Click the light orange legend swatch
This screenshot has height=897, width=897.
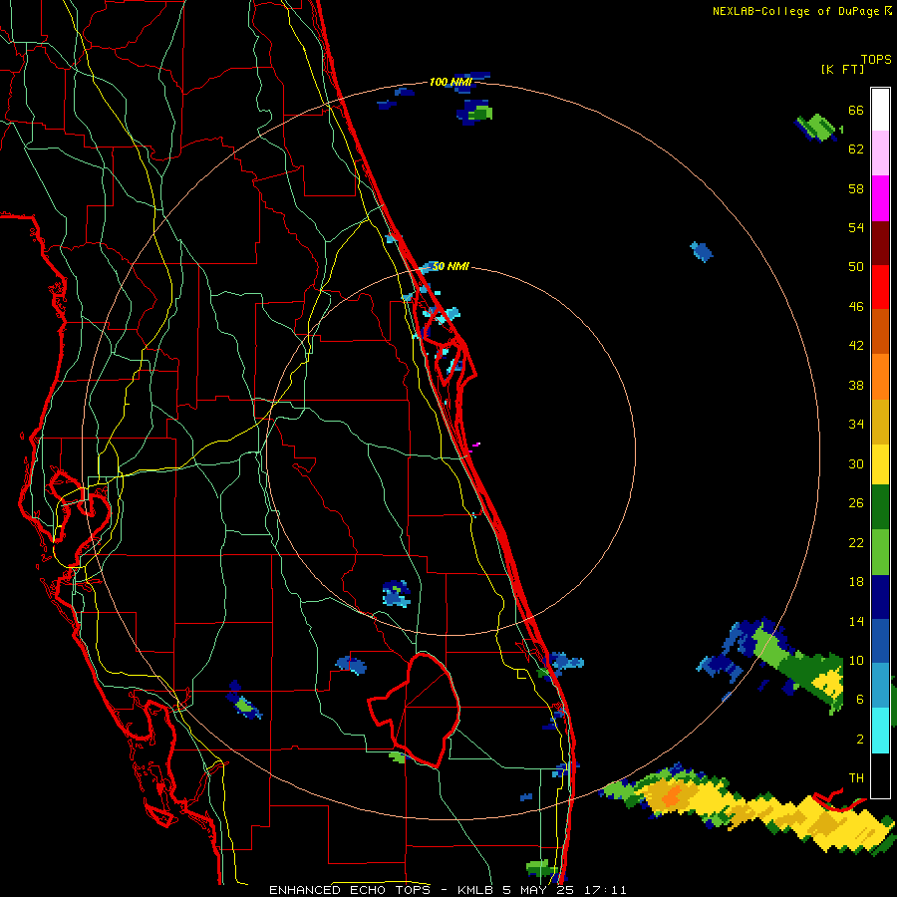[880, 377]
